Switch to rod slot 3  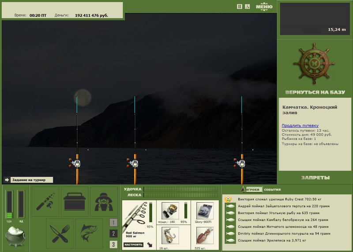click(113, 245)
